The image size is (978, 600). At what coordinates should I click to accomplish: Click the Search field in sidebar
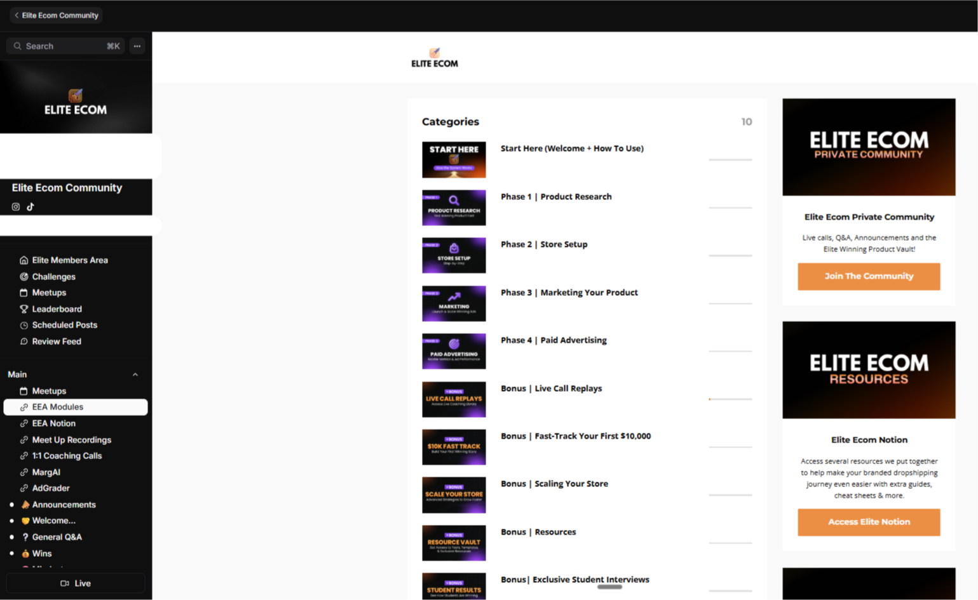66,46
